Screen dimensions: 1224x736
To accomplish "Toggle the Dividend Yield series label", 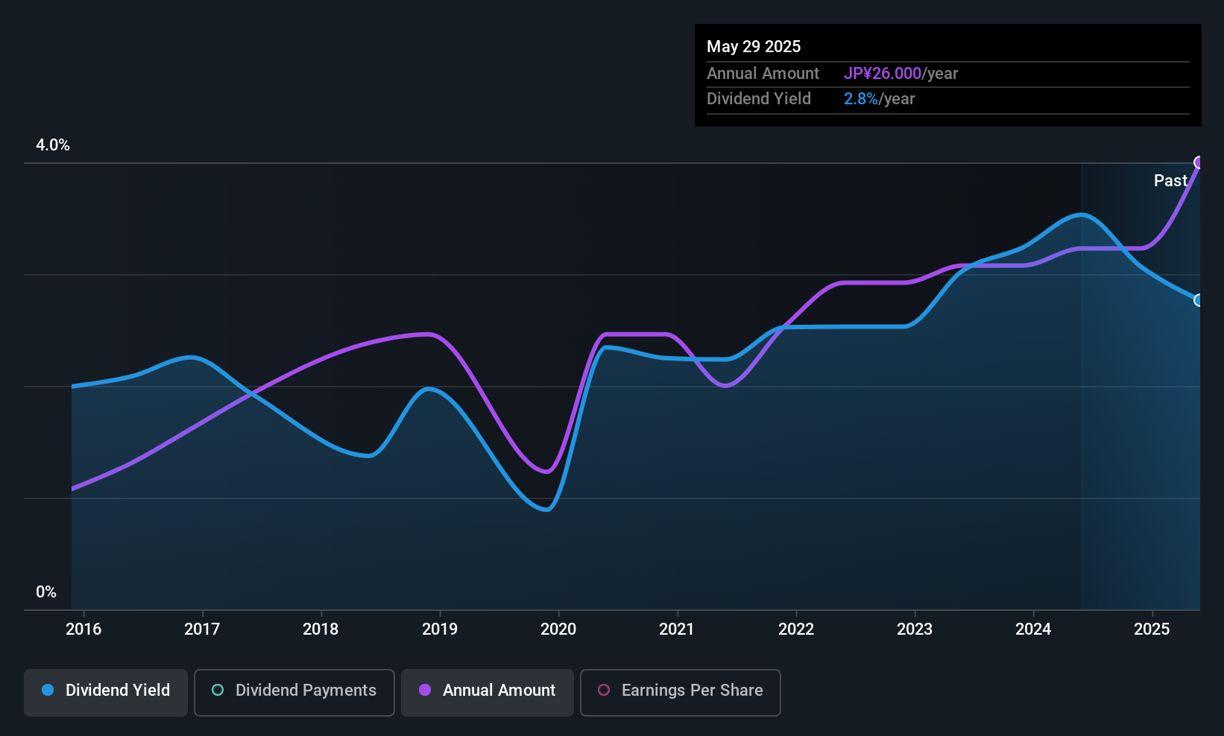I will [x=118, y=690].
